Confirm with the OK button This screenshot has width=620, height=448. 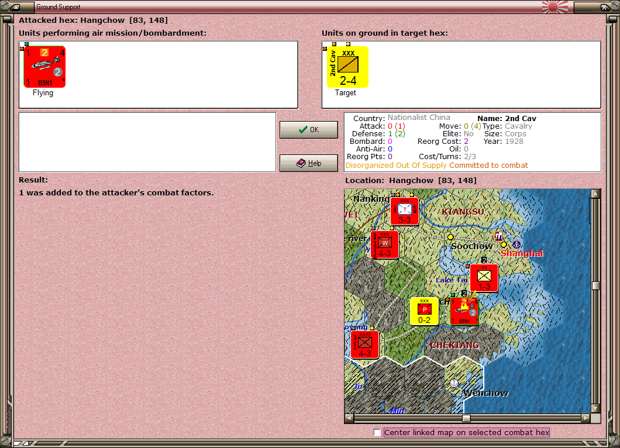(x=309, y=130)
